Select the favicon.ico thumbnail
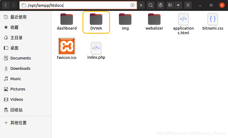 coord(67,46)
